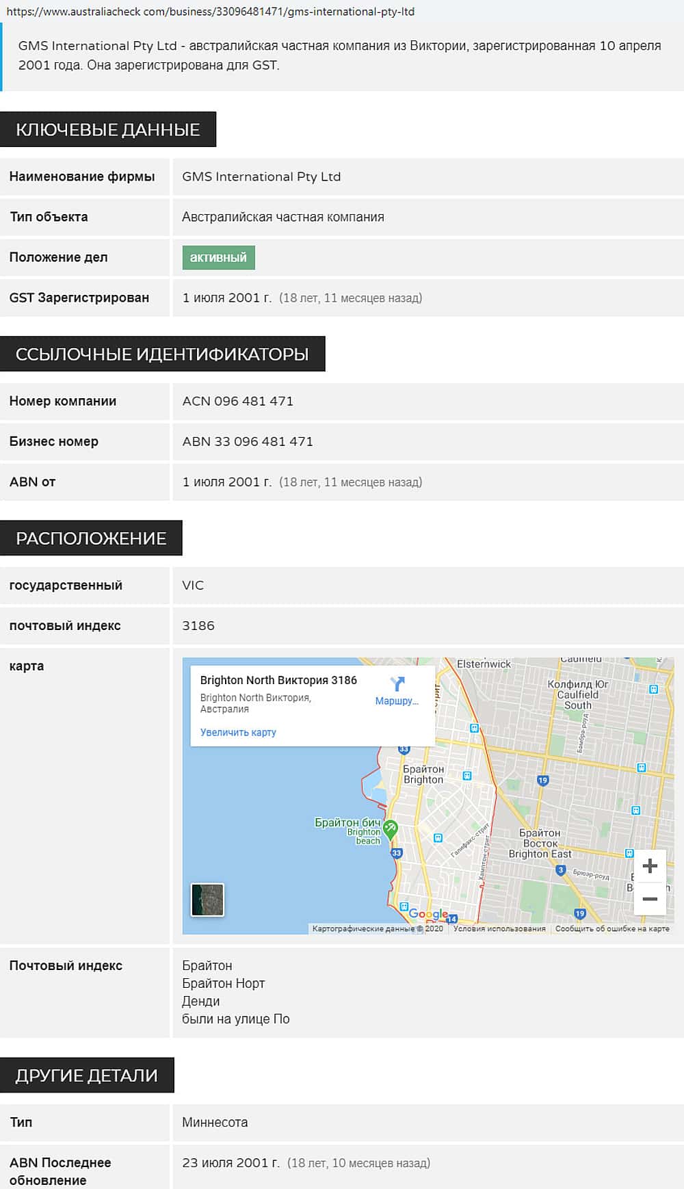Click the Google logo on the map
684x1189 pixels.
tap(428, 914)
